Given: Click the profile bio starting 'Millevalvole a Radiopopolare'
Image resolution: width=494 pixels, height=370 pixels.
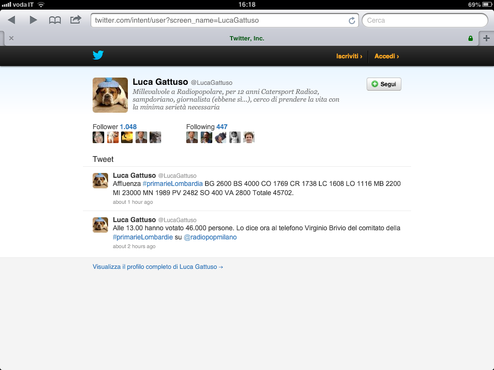Looking at the screenshot, I should click(x=236, y=99).
